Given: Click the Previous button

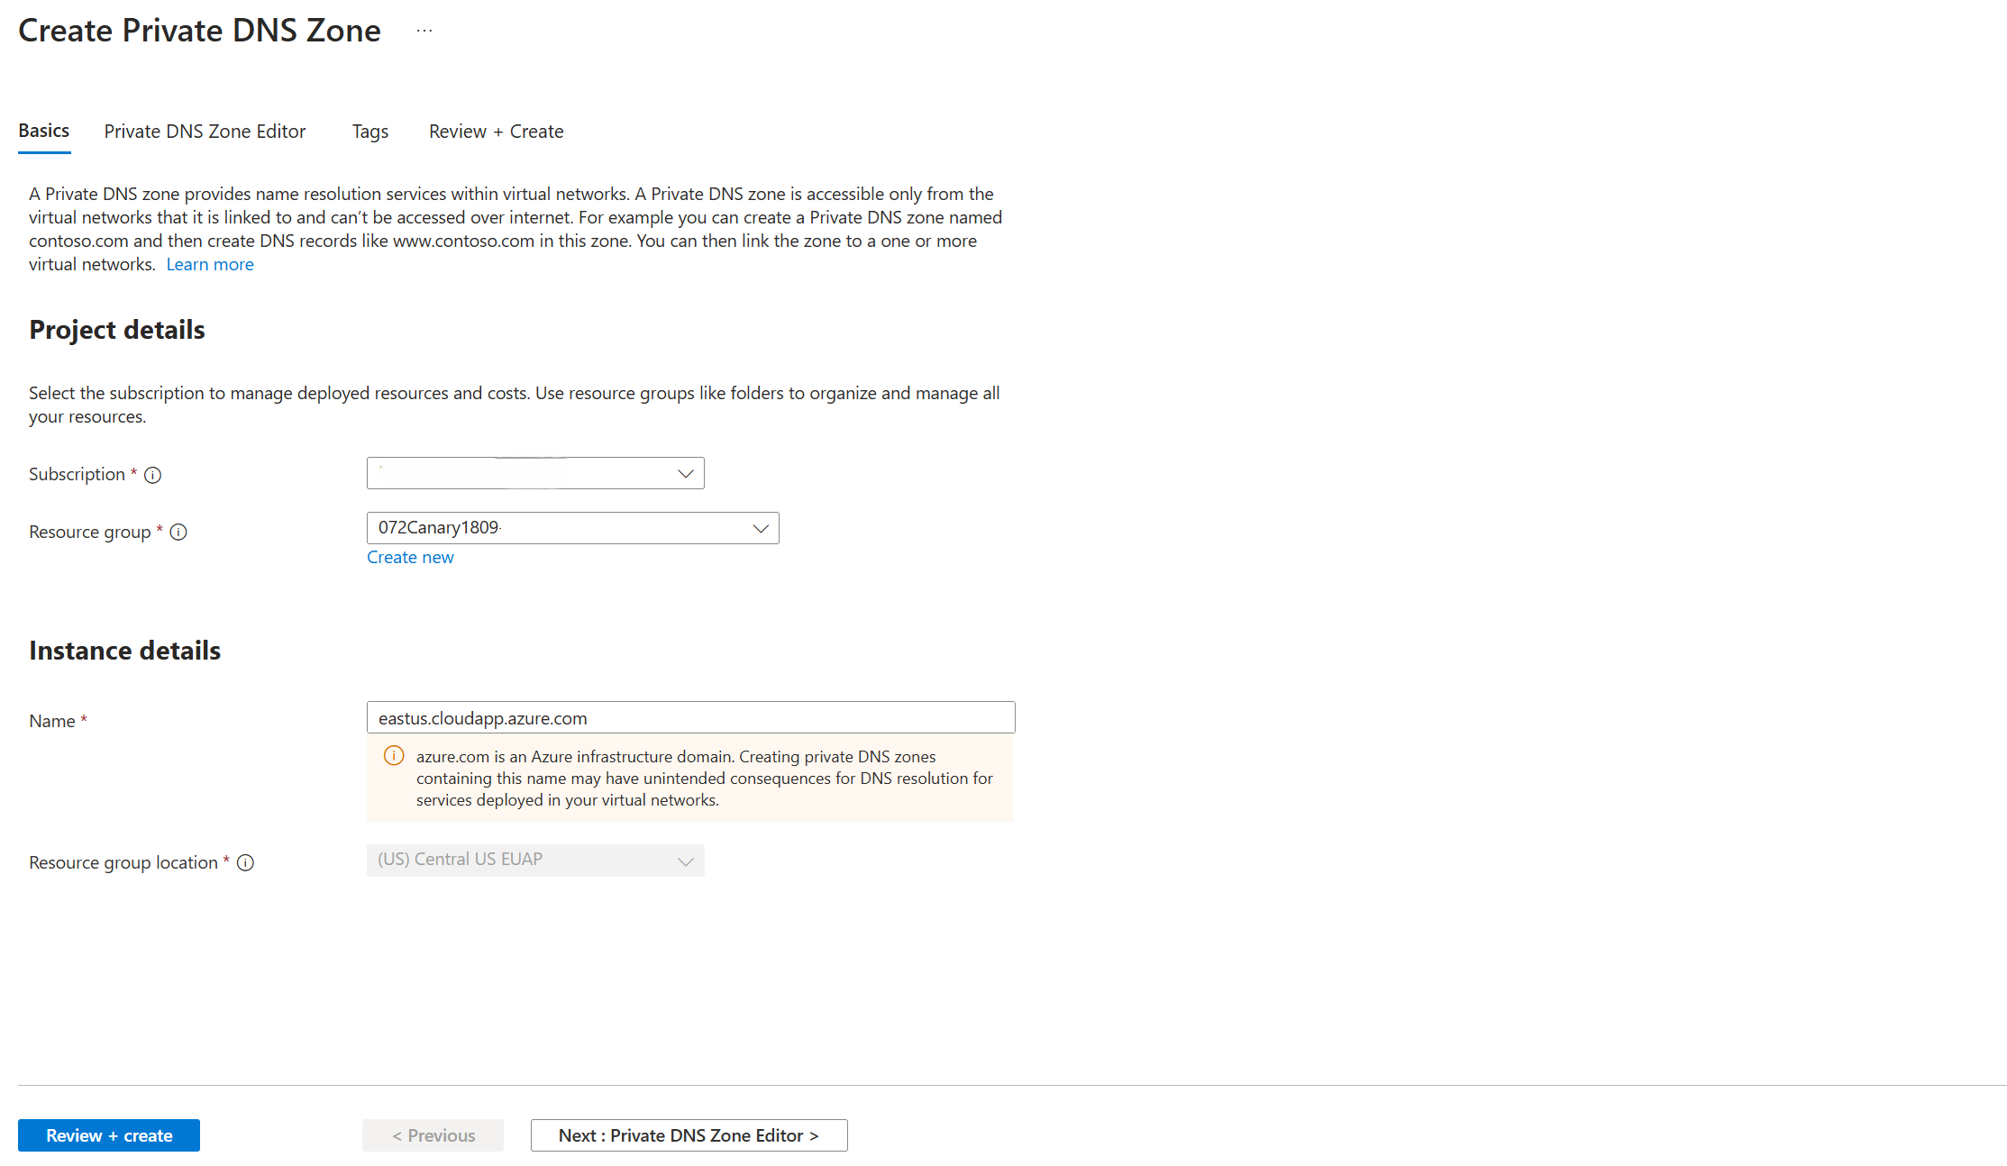Looking at the screenshot, I should pos(433,1135).
